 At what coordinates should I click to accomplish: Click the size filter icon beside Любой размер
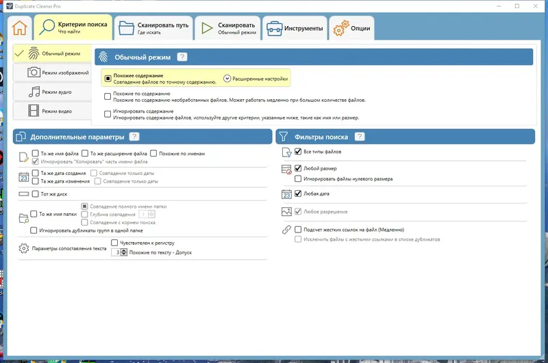coord(286,170)
